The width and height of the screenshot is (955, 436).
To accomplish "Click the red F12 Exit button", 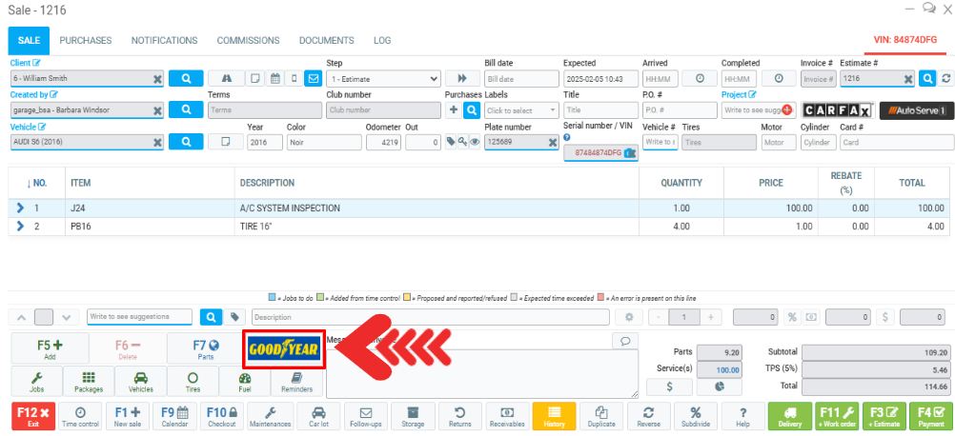I will pos(31,417).
